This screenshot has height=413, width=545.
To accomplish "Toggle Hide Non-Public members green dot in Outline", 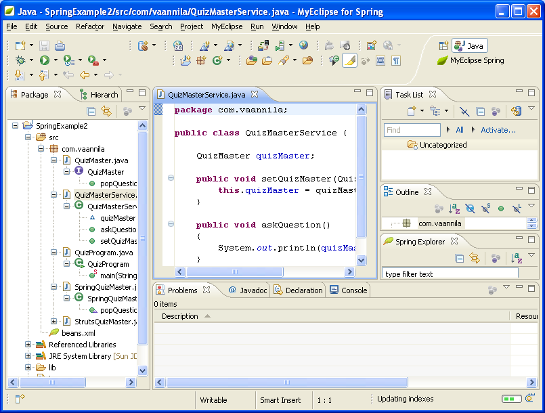I will point(501,209).
